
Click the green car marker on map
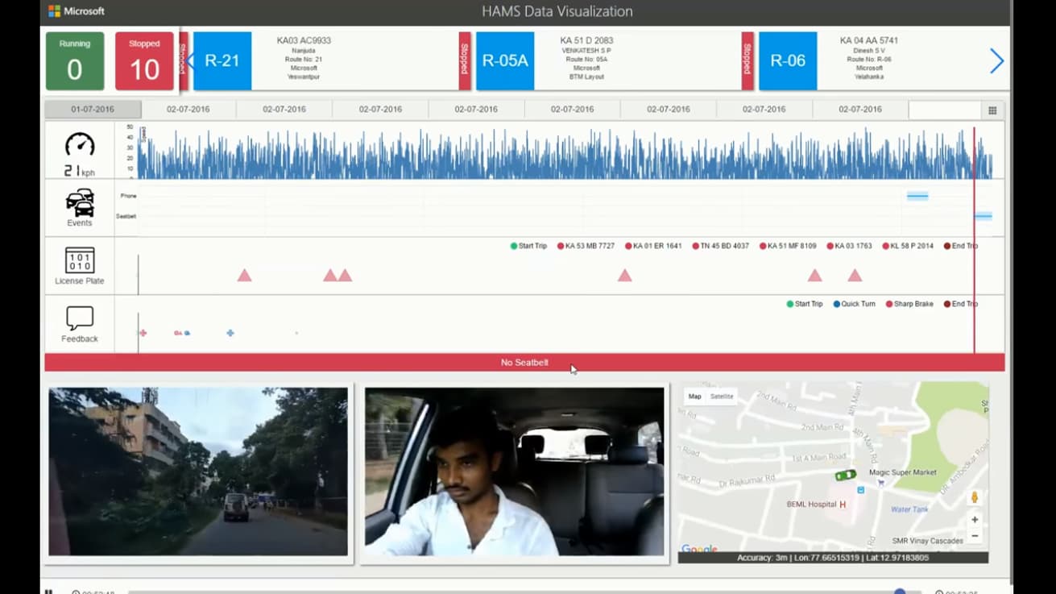845,476
